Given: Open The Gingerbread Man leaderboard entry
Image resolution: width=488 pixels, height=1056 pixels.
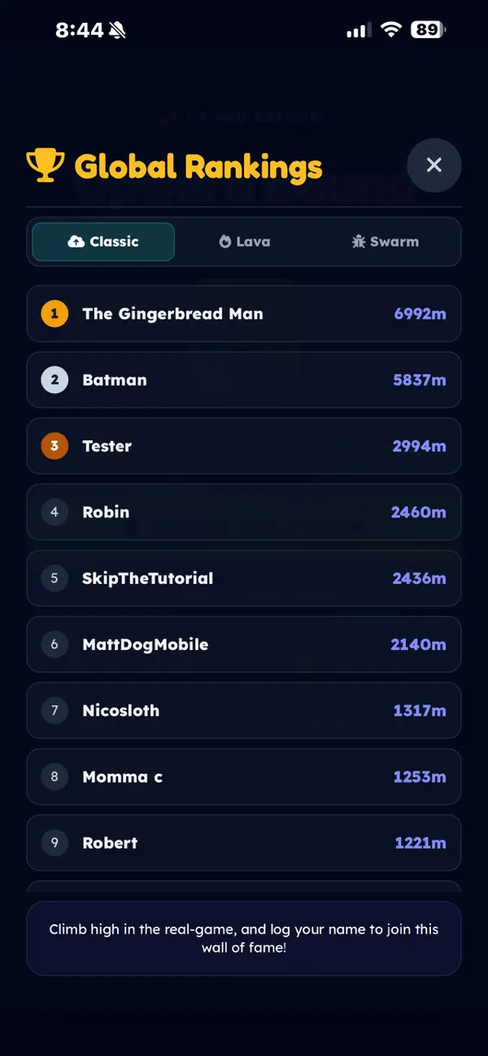Looking at the screenshot, I should point(244,313).
